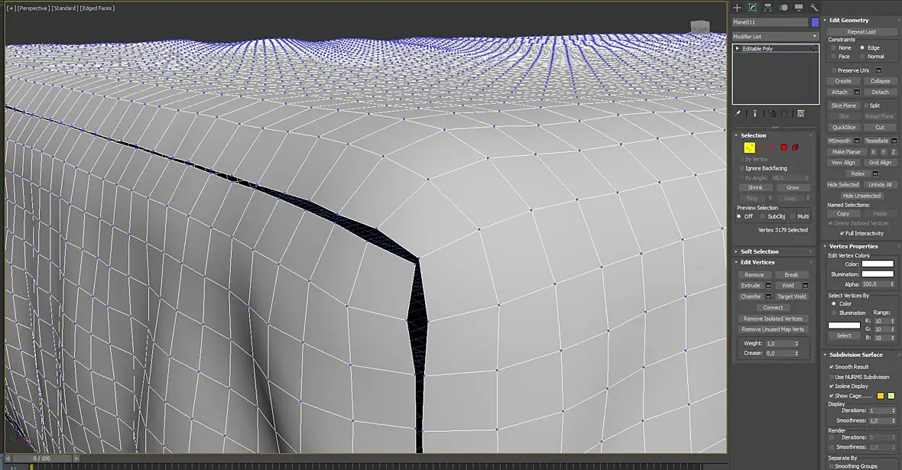
Task: Select None constraint radio button
Action: [833, 47]
